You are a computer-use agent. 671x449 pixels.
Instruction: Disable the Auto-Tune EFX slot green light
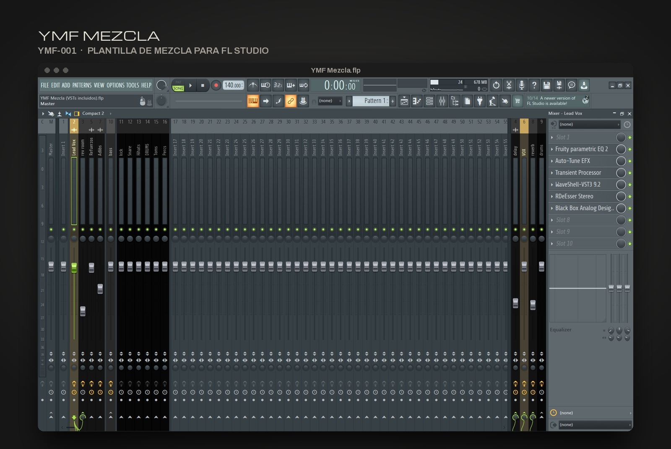coord(629,161)
